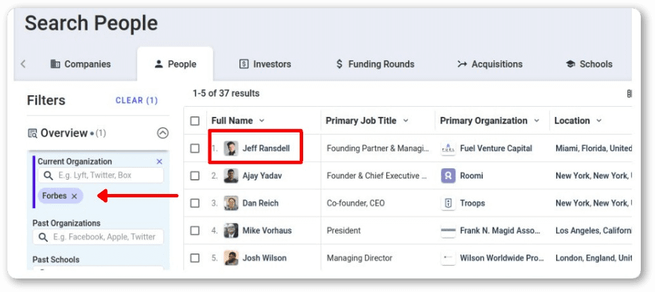Expand the Primary Organization column dropdown
Viewport: 655px width, 292px height.
537,121
